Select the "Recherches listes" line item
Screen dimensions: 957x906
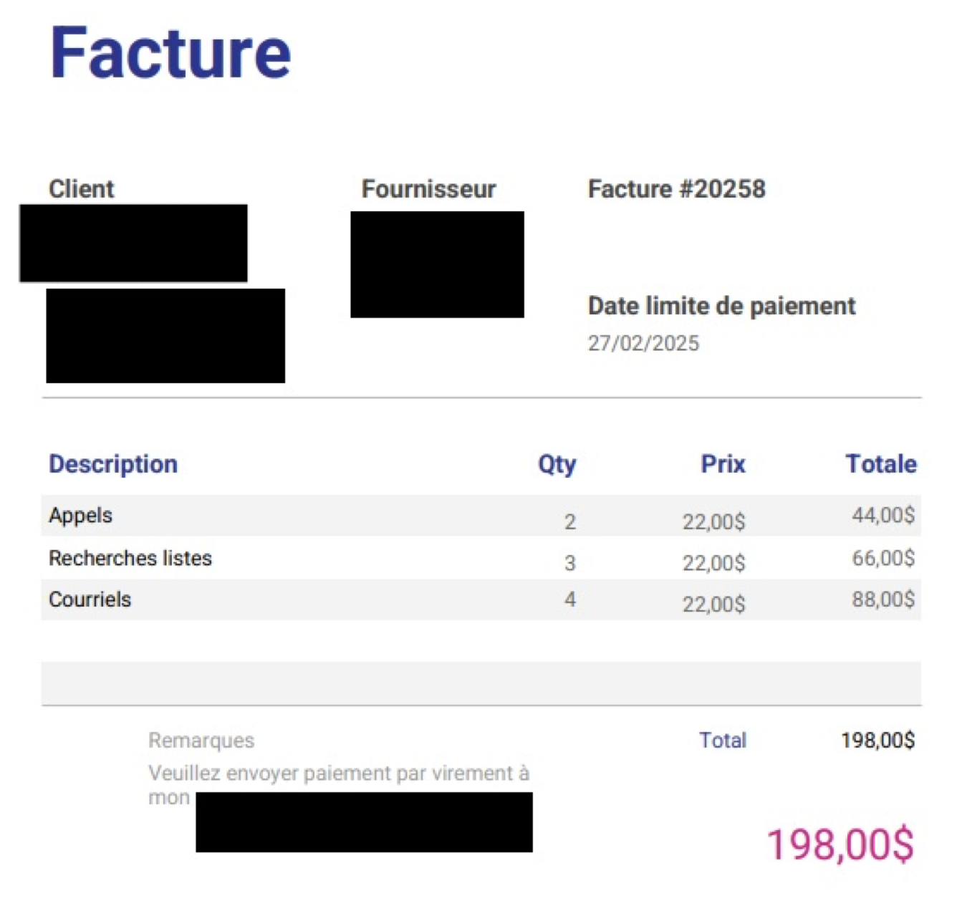click(130, 558)
